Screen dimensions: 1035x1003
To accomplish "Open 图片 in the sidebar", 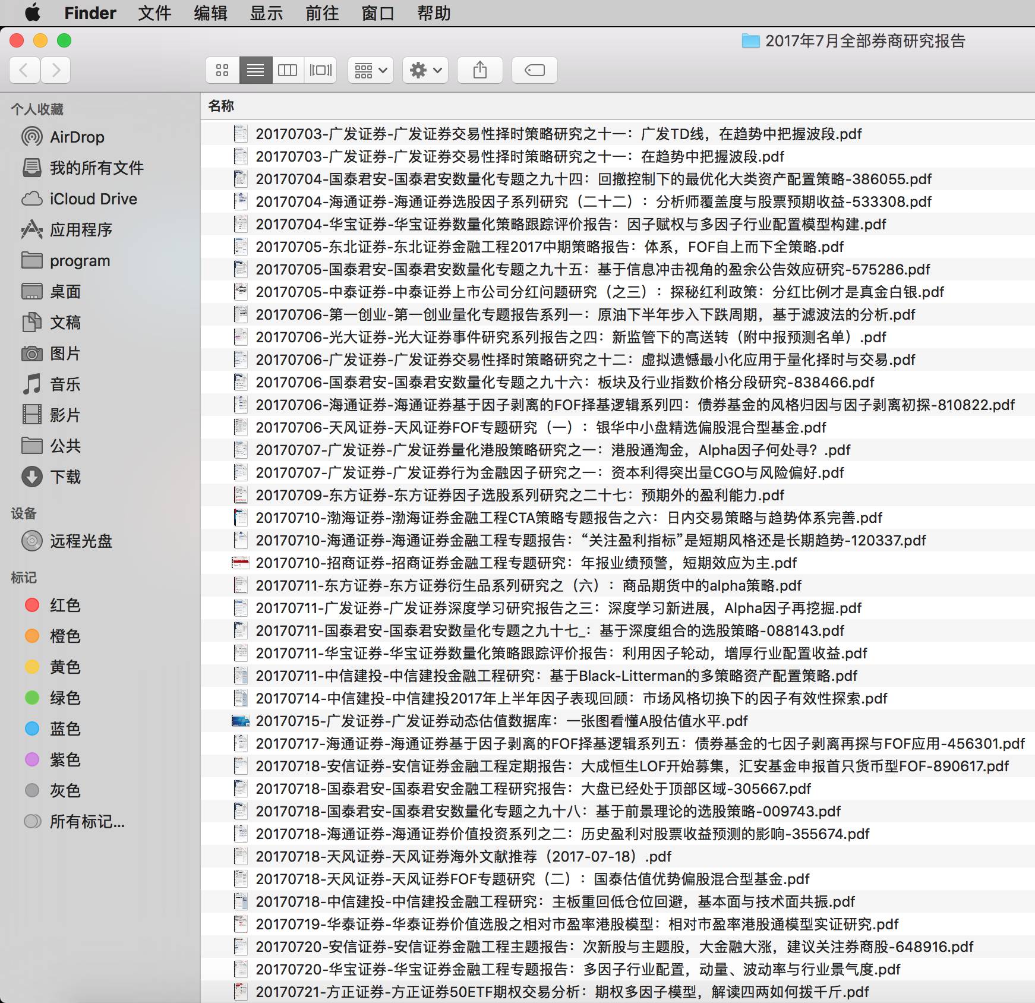I will click(x=52, y=354).
